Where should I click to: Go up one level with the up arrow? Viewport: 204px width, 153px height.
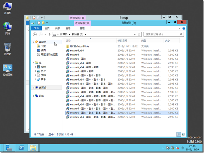[x=49, y=34]
